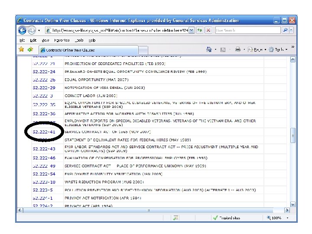The height and width of the screenshot is (234, 312).
Task: Open clause link 52.223-10
Action: [x=44, y=182]
